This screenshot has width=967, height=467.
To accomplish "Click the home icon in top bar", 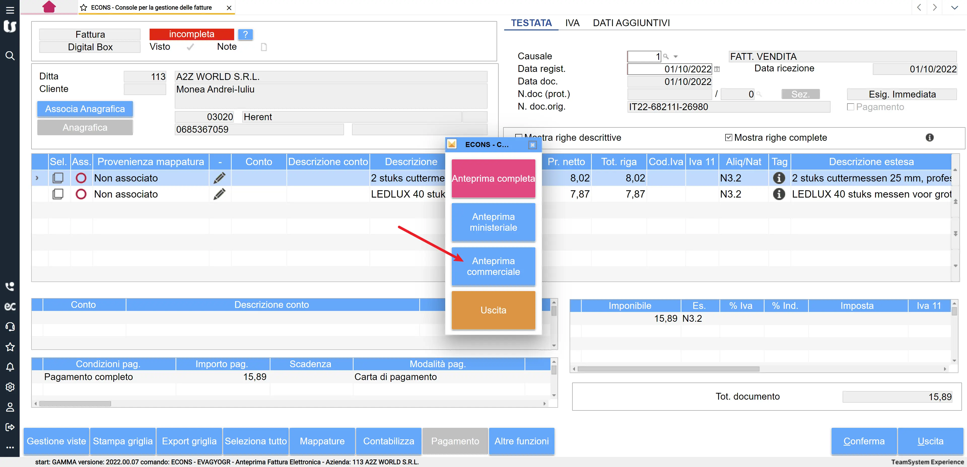I will (x=49, y=7).
